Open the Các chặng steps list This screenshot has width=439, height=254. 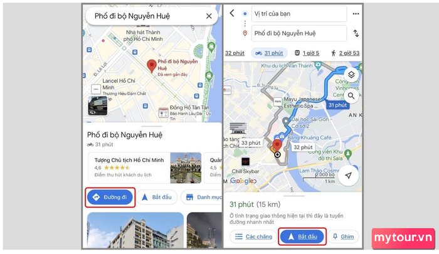pyautogui.click(x=253, y=236)
